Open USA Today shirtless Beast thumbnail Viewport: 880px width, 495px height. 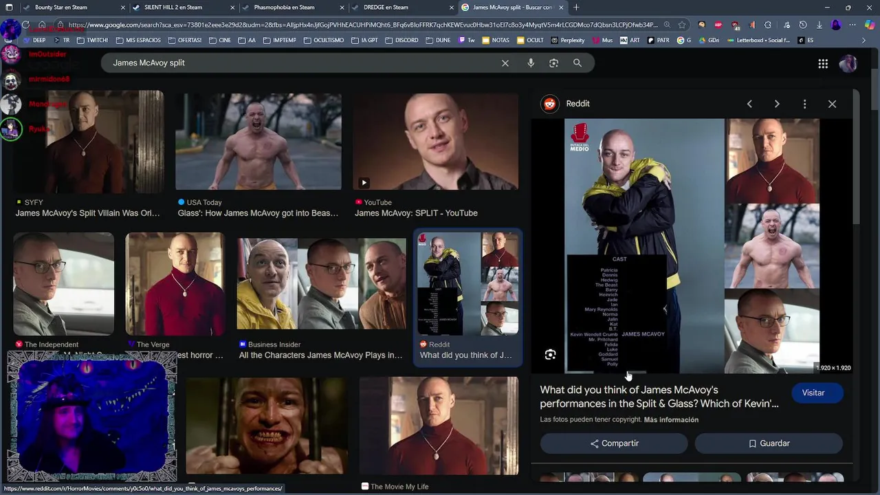(x=258, y=142)
